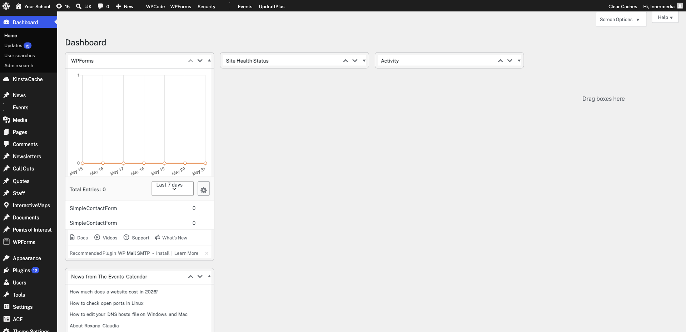This screenshot has width=686, height=332.
Task: Click the What's New megaphone icon
Action: click(157, 237)
